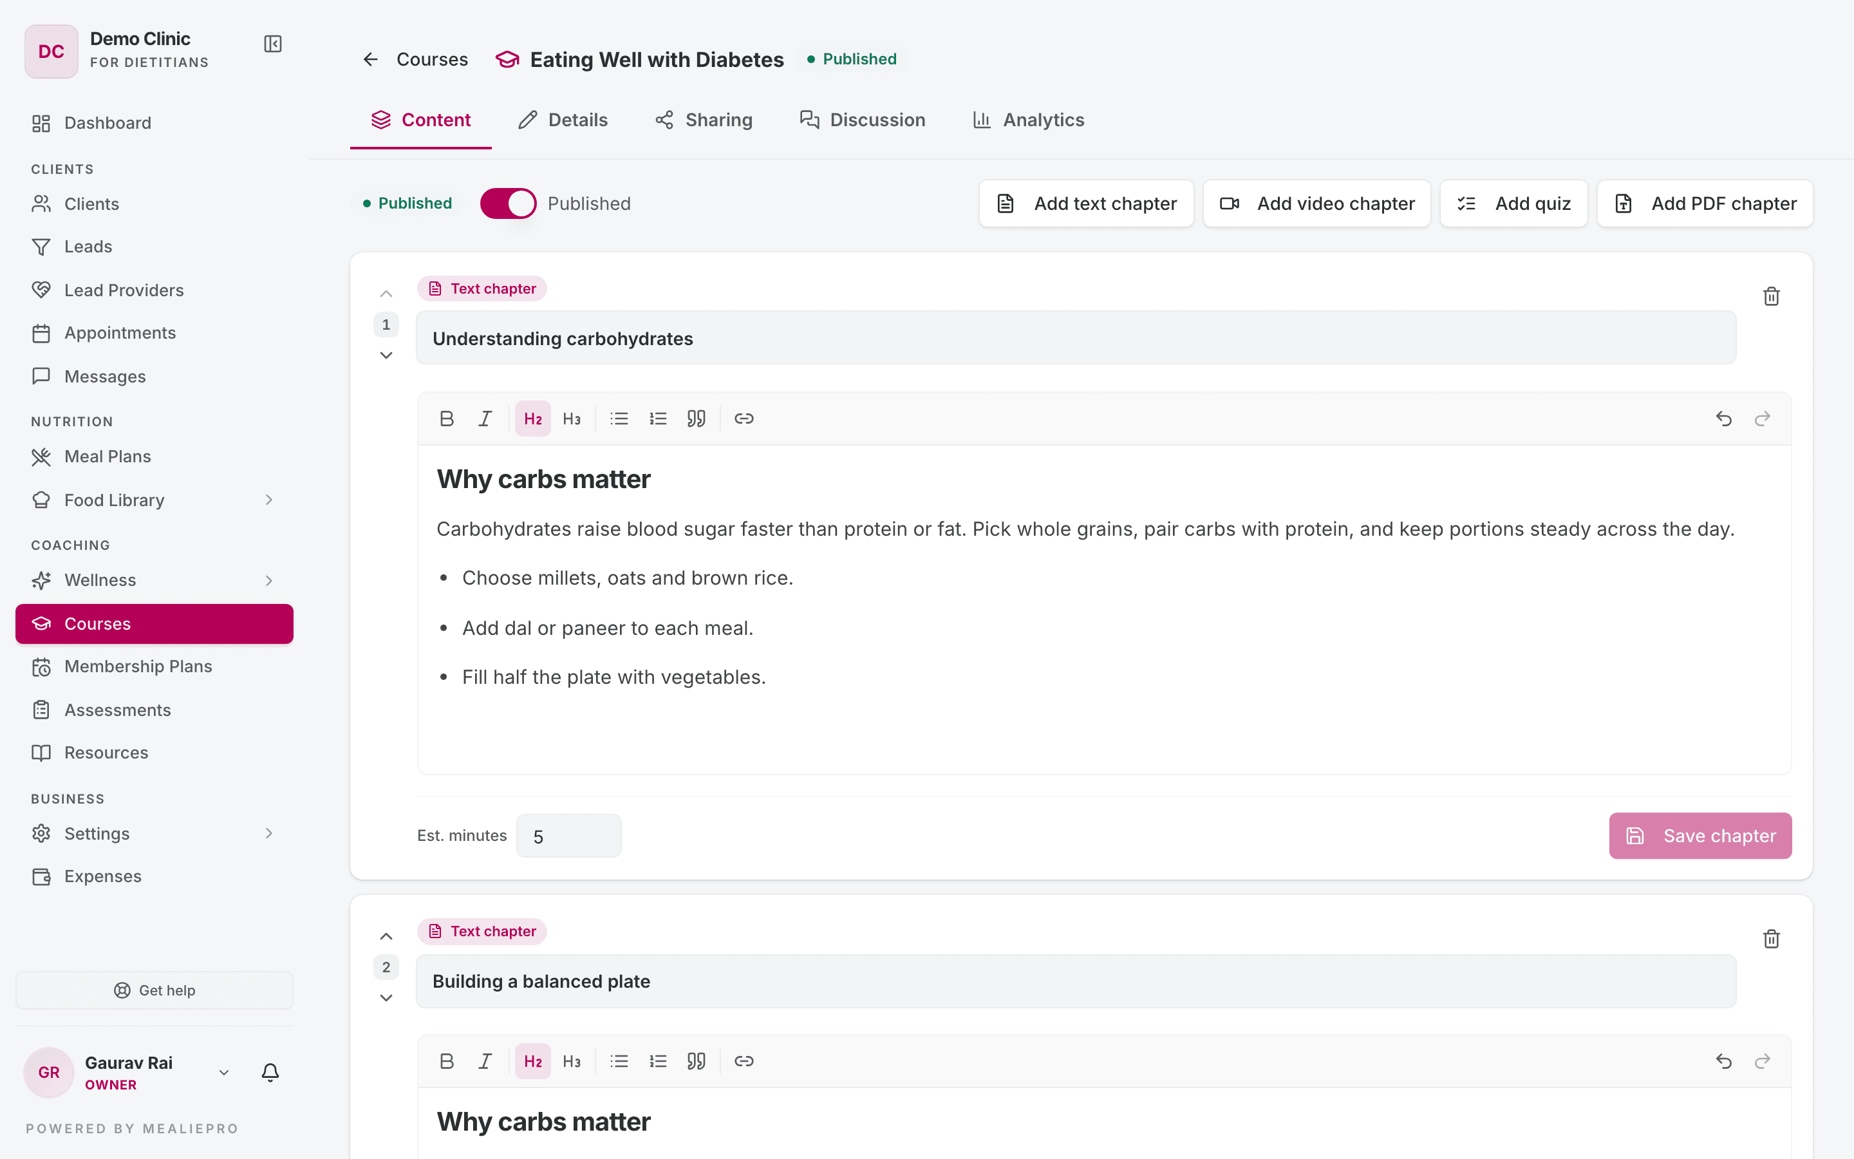Toggle the Published switch off
The image size is (1854, 1159).
tap(509, 203)
